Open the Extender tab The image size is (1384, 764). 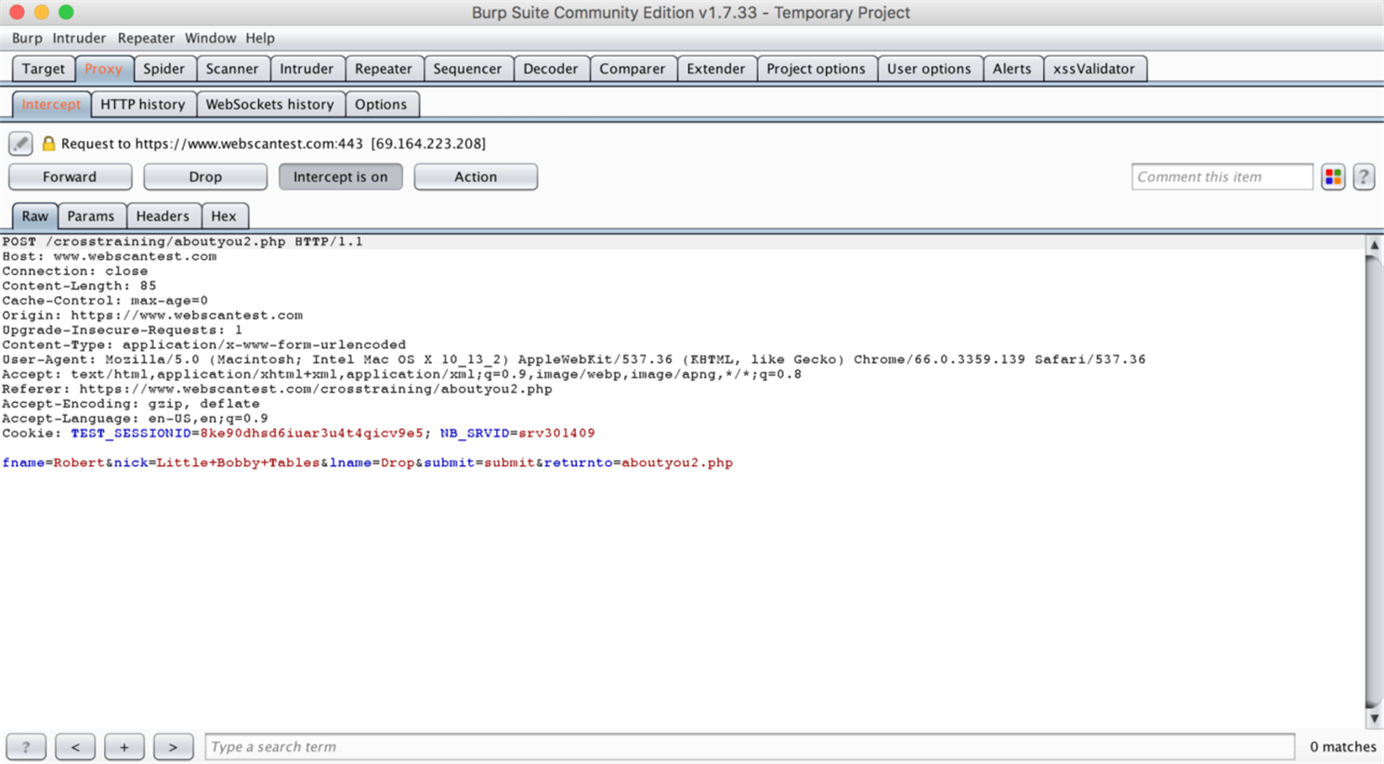[x=716, y=69]
